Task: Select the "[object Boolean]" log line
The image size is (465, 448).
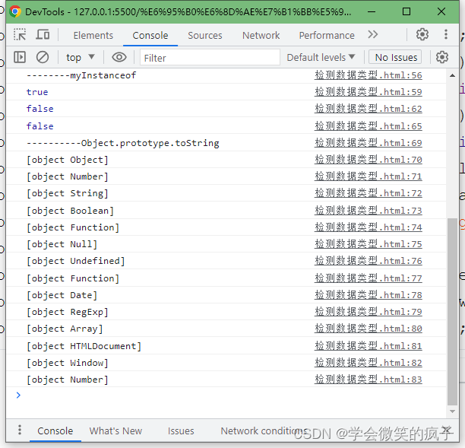Action: point(70,211)
